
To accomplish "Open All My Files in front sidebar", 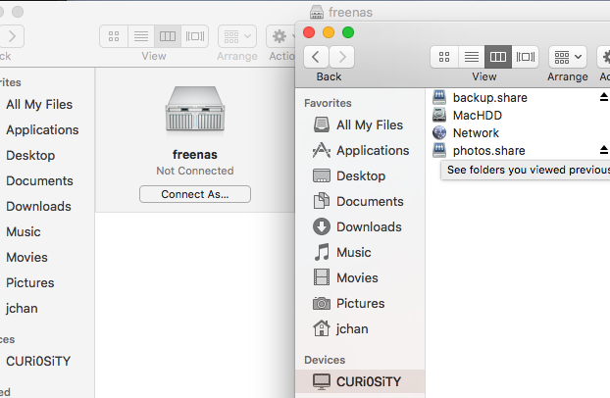I will point(360,124).
